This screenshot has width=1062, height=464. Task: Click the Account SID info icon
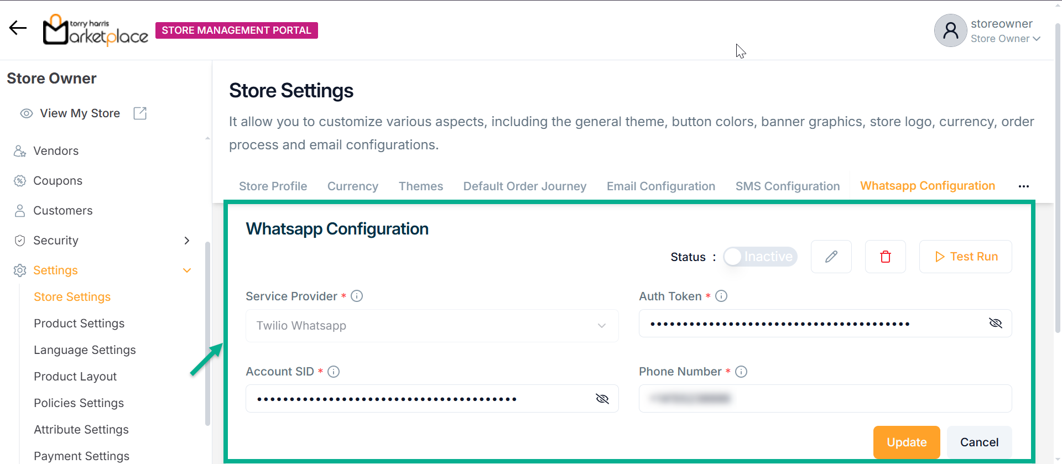pyautogui.click(x=334, y=372)
